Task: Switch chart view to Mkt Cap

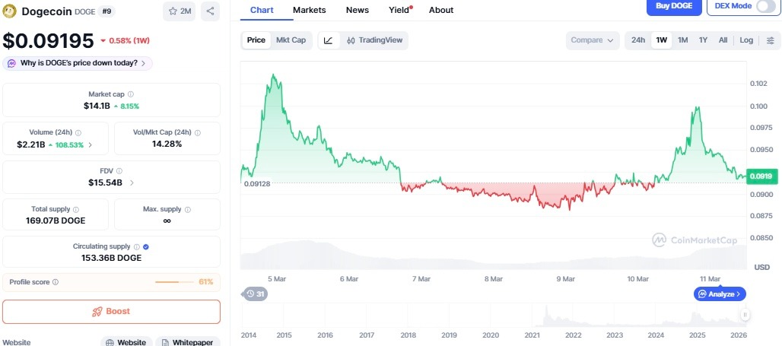Action: 291,40
